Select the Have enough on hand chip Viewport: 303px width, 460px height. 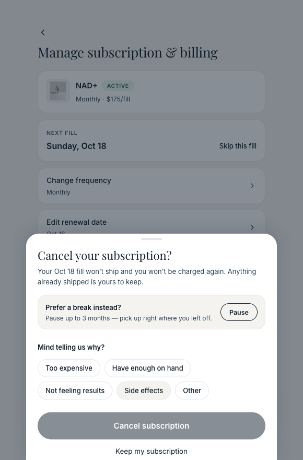(x=147, y=368)
